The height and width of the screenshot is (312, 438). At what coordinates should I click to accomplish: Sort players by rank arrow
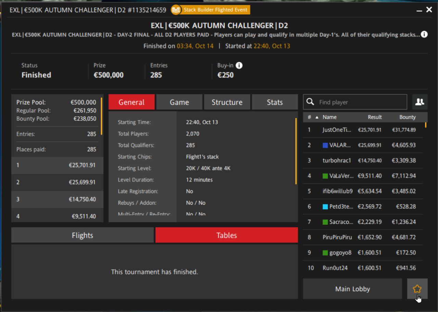[x=317, y=117]
